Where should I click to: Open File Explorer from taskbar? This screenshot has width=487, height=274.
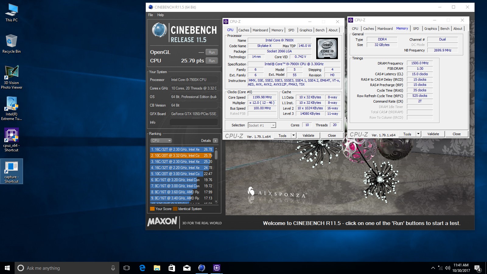(157, 268)
